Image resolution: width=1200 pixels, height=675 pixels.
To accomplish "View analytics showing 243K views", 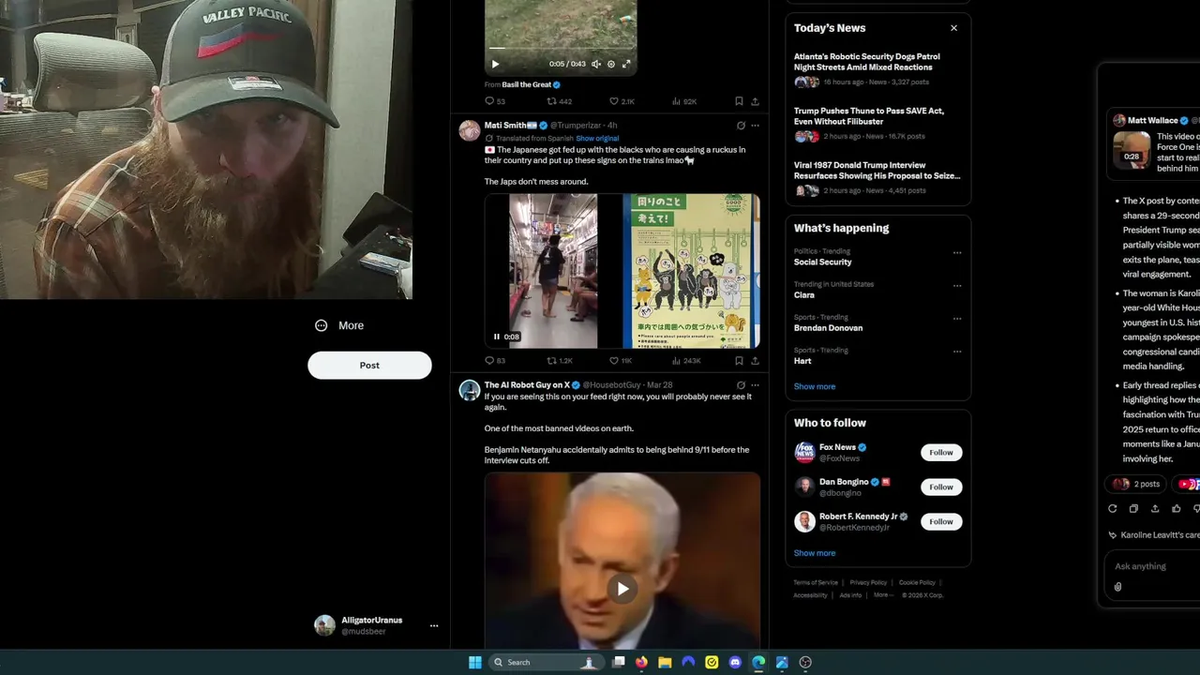I will (686, 360).
